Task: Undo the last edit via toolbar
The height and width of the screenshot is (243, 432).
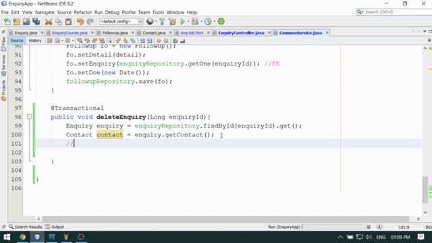Action: 80,22
